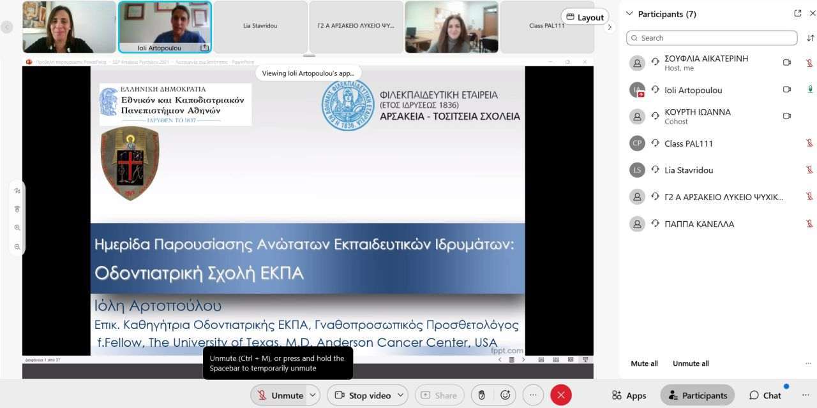Click Ioli Artopoulou's avatar with the sharing badge
Image resolution: width=817 pixels, height=408 pixels.
(637, 90)
